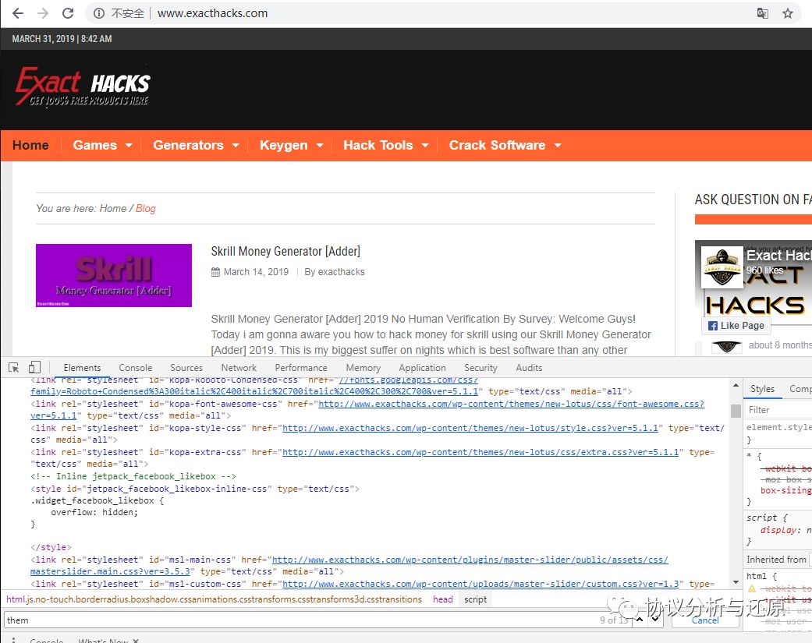
Task: Switch to the Performance tab
Action: tap(301, 368)
